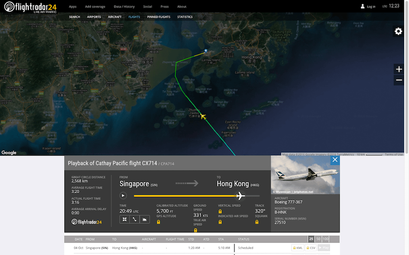Click the true air speed lock icon
Image resolution: width=409 pixels, height=255 pixels.
(x=195, y=230)
